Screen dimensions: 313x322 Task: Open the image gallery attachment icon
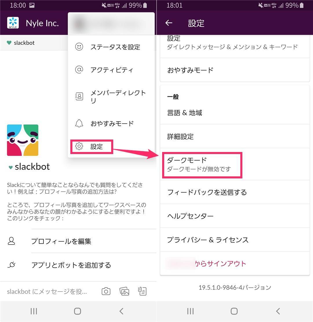[x=124, y=291]
